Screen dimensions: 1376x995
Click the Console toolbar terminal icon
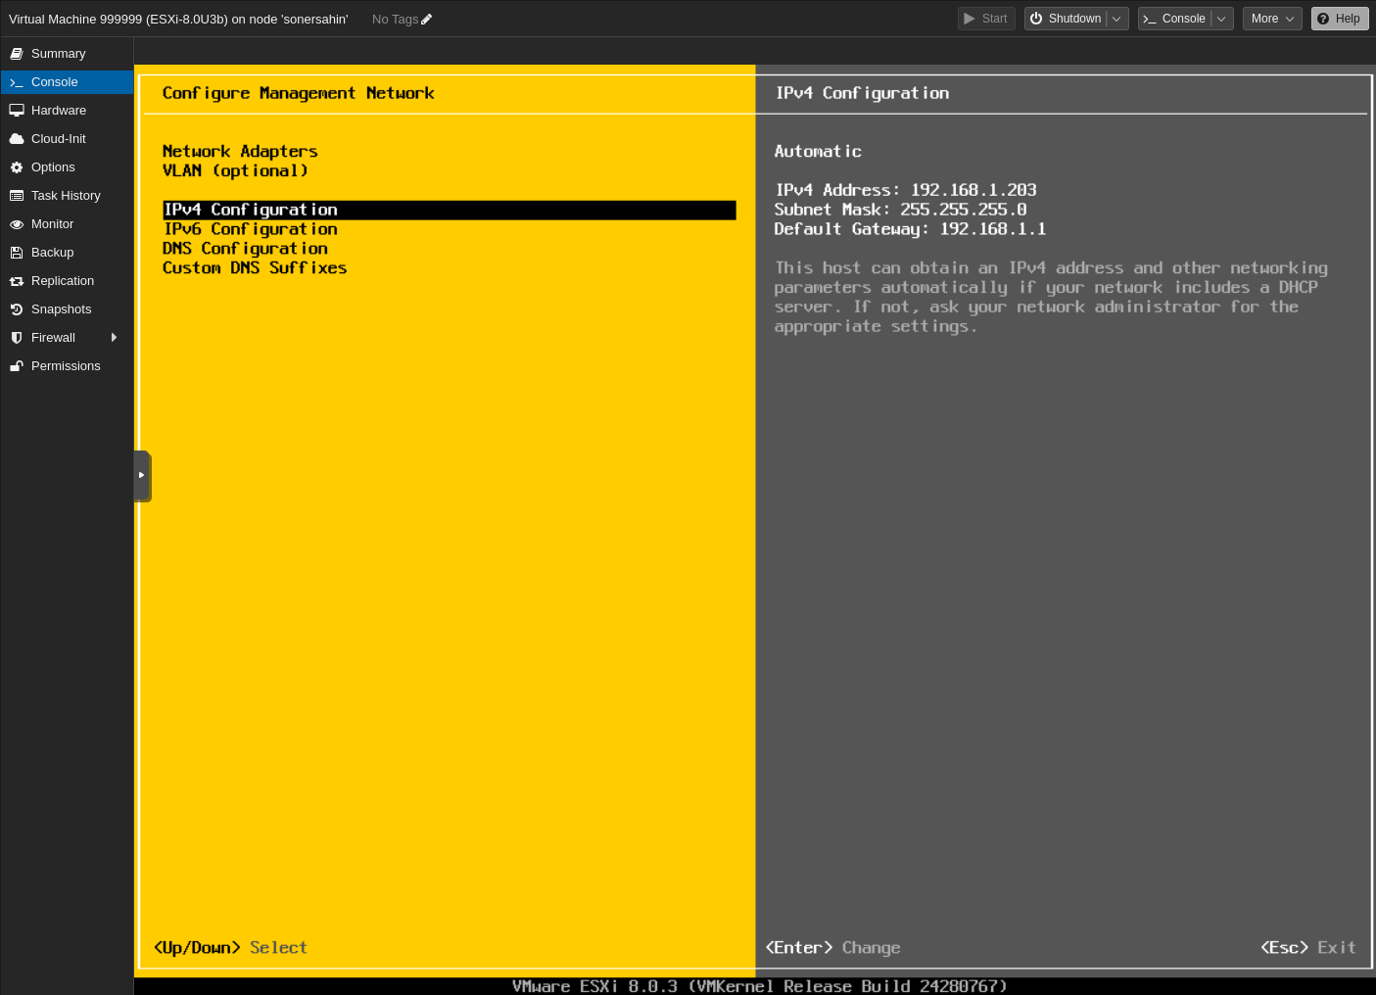click(x=1150, y=19)
